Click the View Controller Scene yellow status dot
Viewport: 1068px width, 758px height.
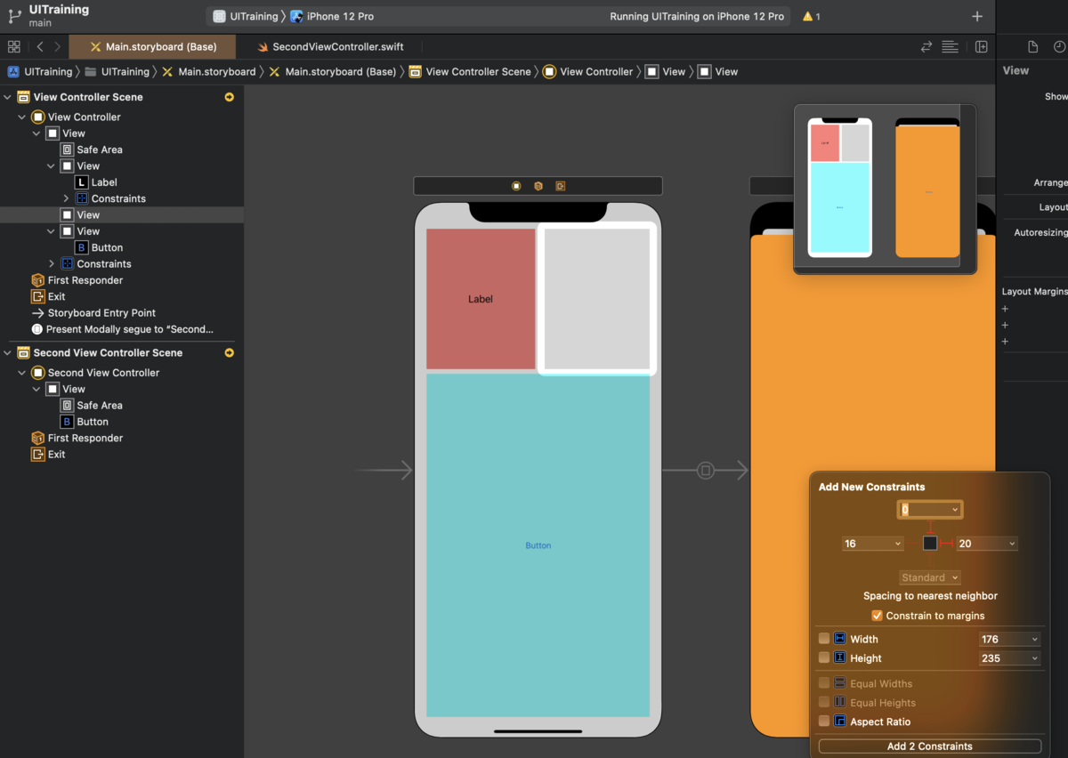(x=230, y=97)
